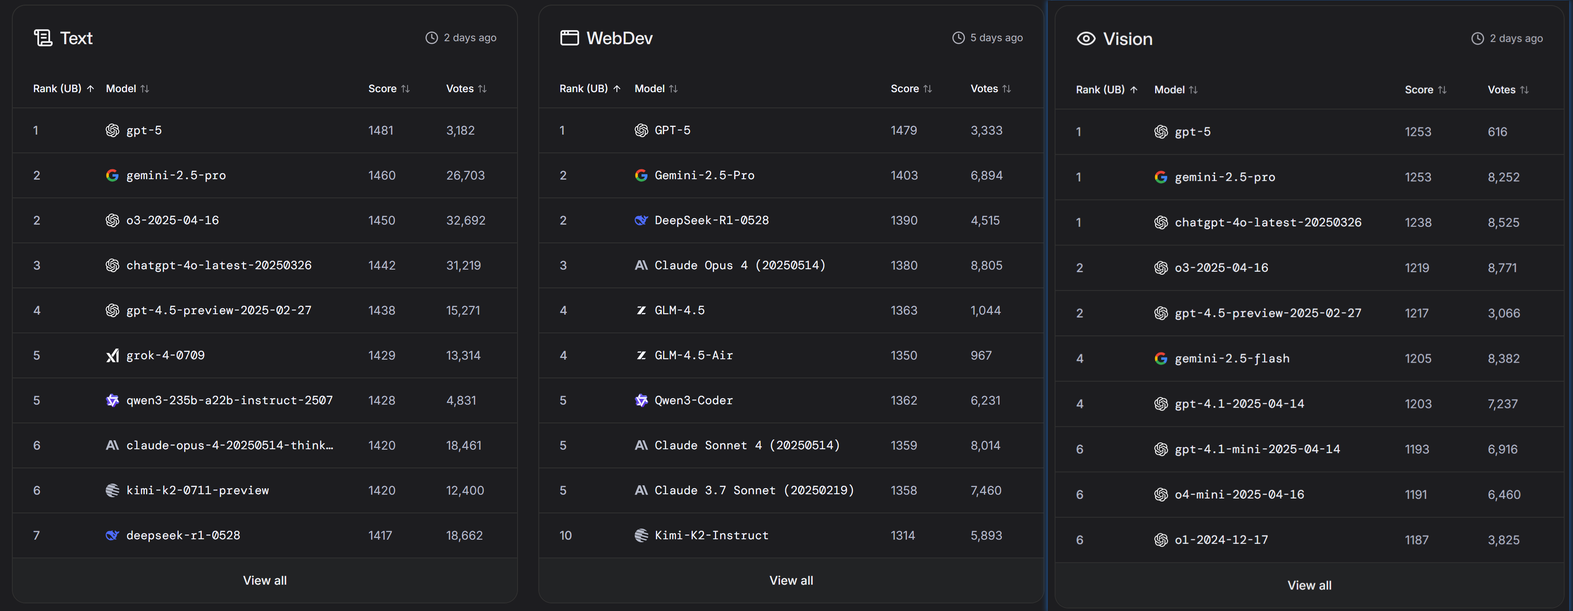Click rank 10 in WebDev table
This screenshot has height=611, width=1573.
566,535
